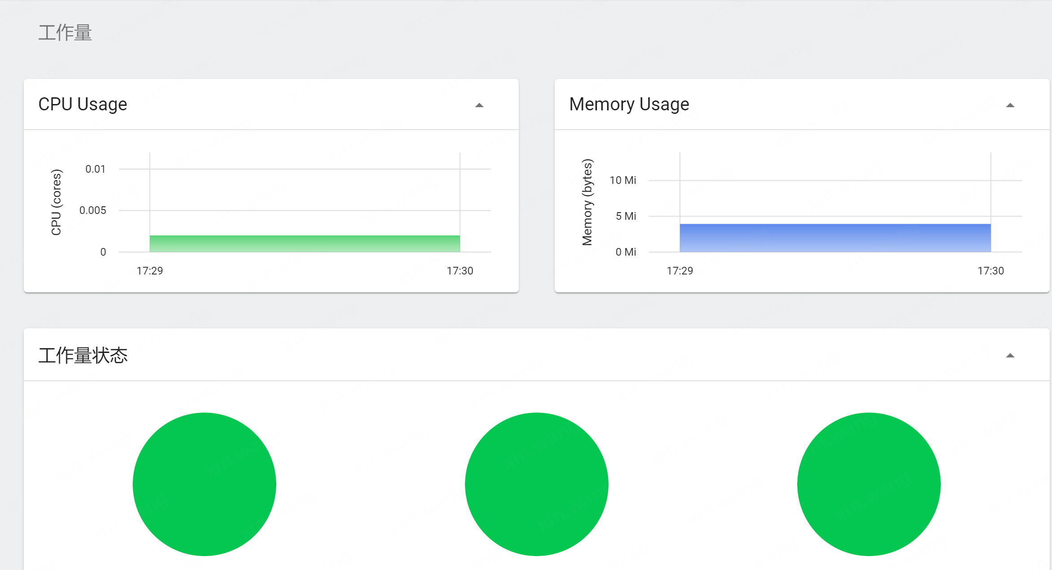The height and width of the screenshot is (570, 1052).
Task: Collapse the CPU Usage panel
Action: point(479,105)
